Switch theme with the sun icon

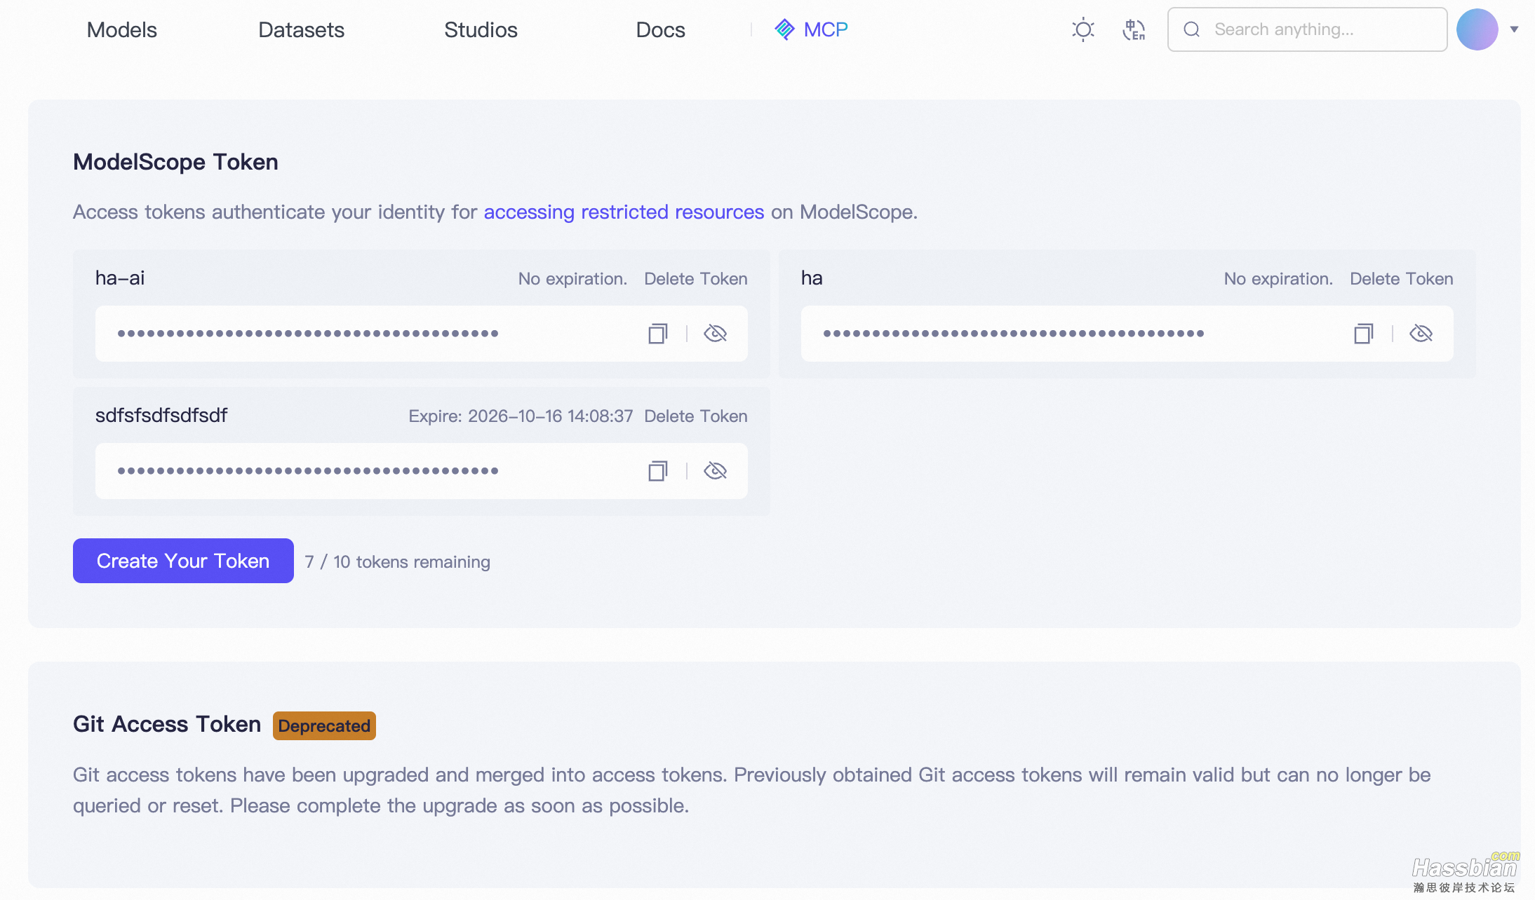(x=1082, y=29)
